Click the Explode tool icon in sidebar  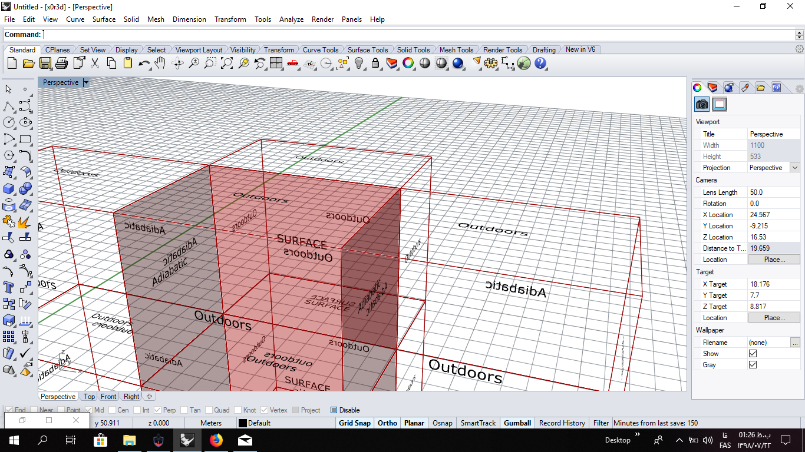coord(25,222)
